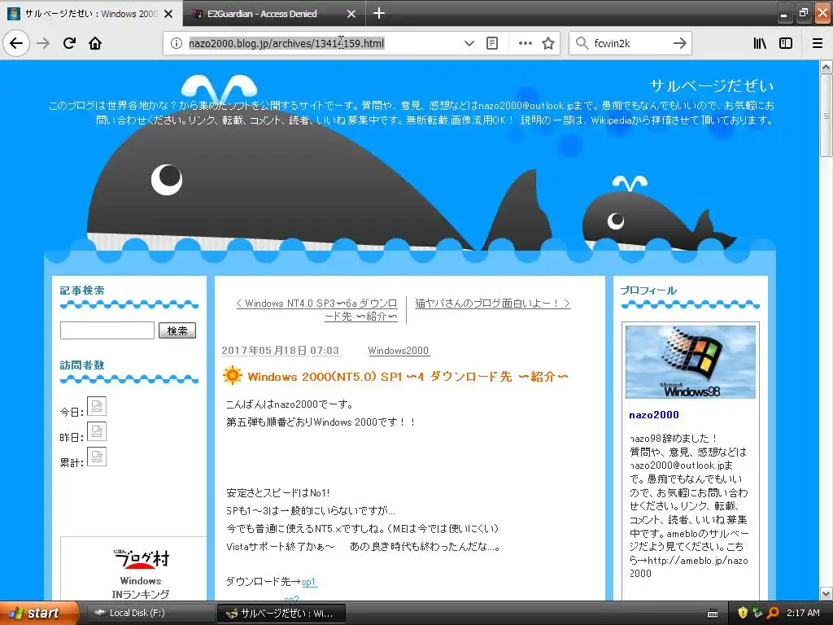Run the fcwin2k search with arrow
The image size is (833, 625).
pyautogui.click(x=679, y=43)
